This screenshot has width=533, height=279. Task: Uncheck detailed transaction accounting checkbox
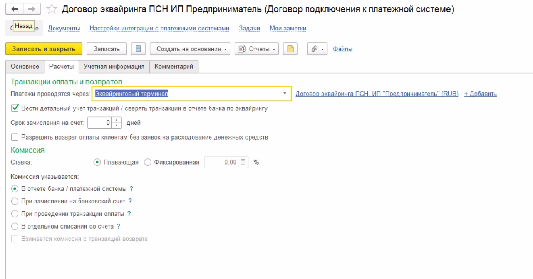(15, 108)
